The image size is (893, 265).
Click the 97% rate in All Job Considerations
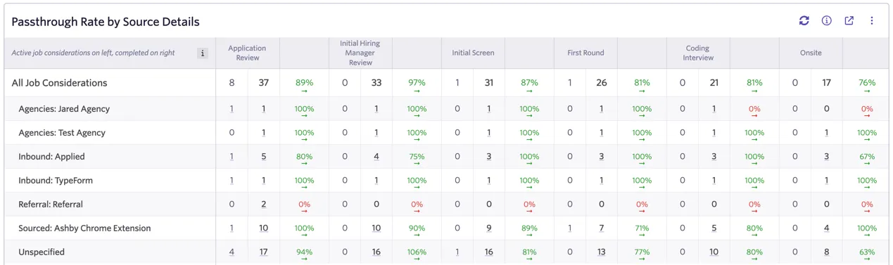point(417,83)
